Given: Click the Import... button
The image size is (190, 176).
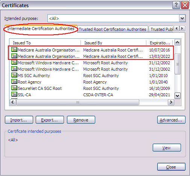Looking at the screenshot, I should click(19, 120).
